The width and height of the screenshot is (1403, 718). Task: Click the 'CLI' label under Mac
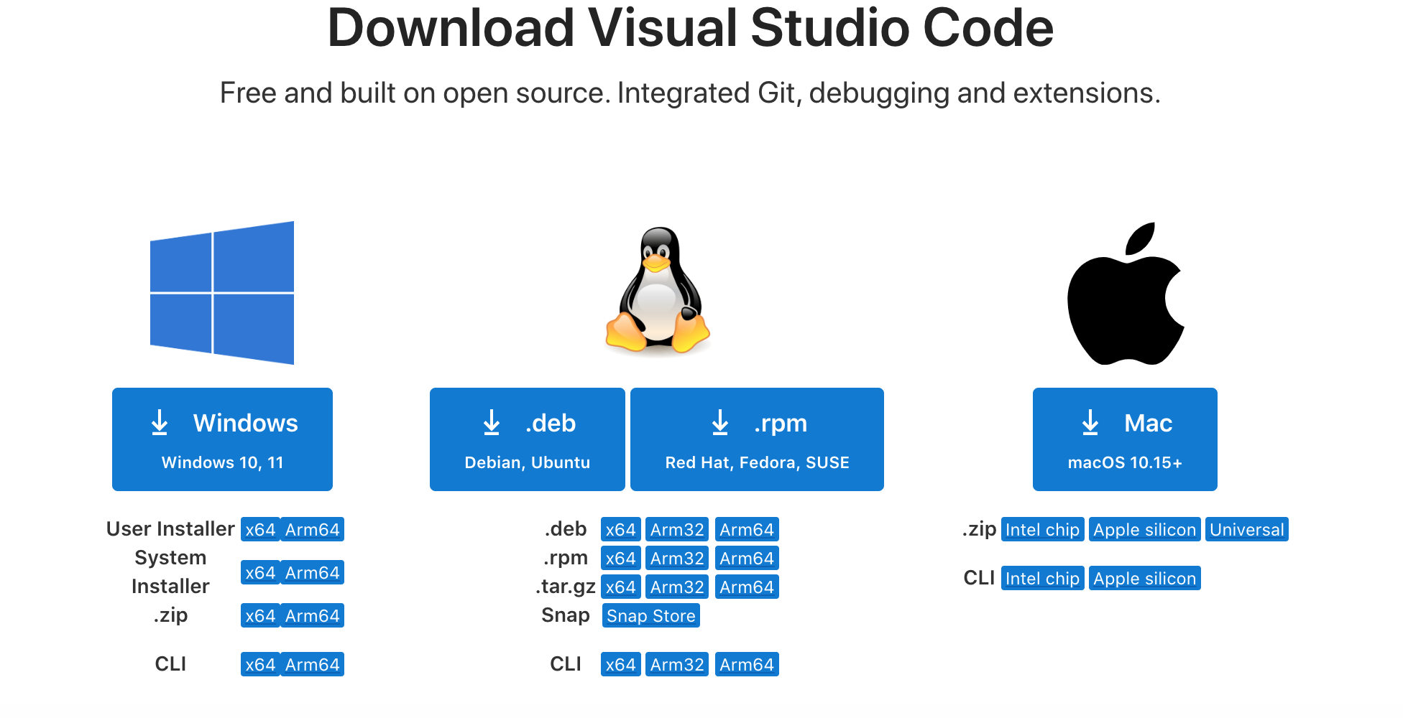(x=979, y=578)
